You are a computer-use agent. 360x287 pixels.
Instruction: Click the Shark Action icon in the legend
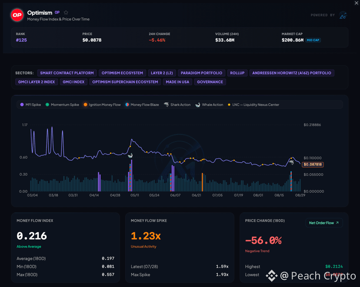[166, 105]
